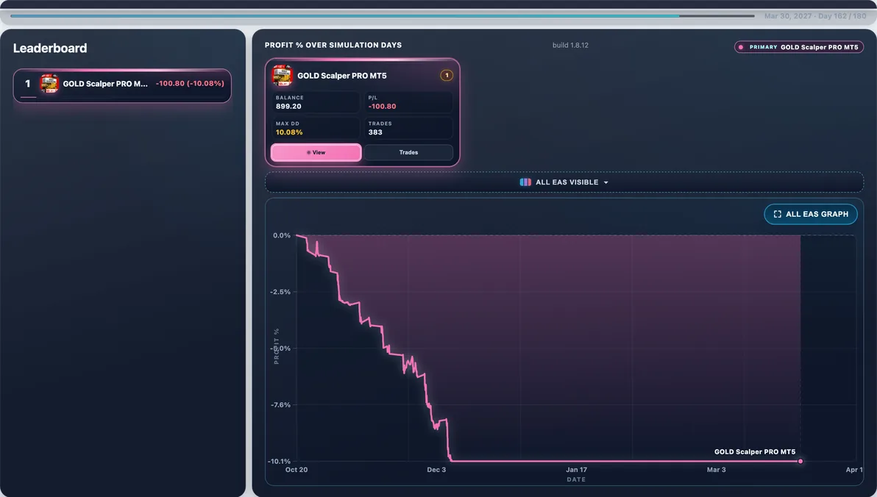
Task: Click the rank 1 badge on the EA card
Action: pyautogui.click(x=447, y=76)
